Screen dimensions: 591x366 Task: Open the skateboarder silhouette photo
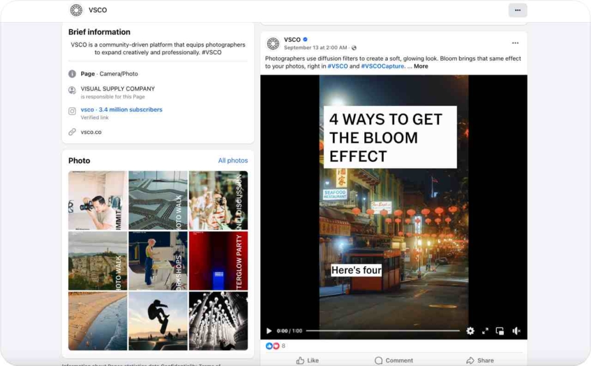coord(158,320)
